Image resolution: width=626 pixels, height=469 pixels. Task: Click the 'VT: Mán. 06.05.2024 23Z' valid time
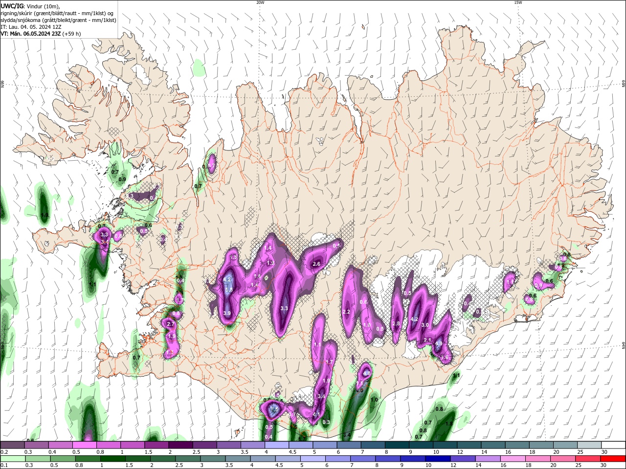click(x=31, y=34)
